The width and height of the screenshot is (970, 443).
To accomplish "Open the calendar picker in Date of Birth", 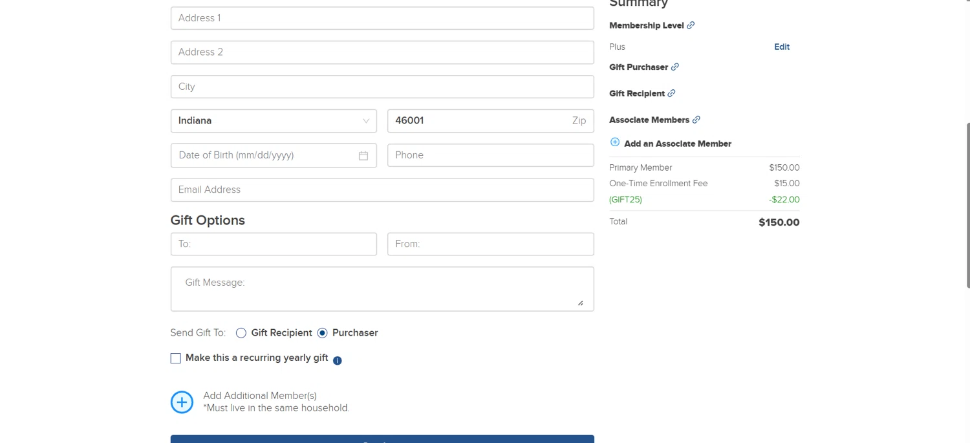I will [363, 156].
